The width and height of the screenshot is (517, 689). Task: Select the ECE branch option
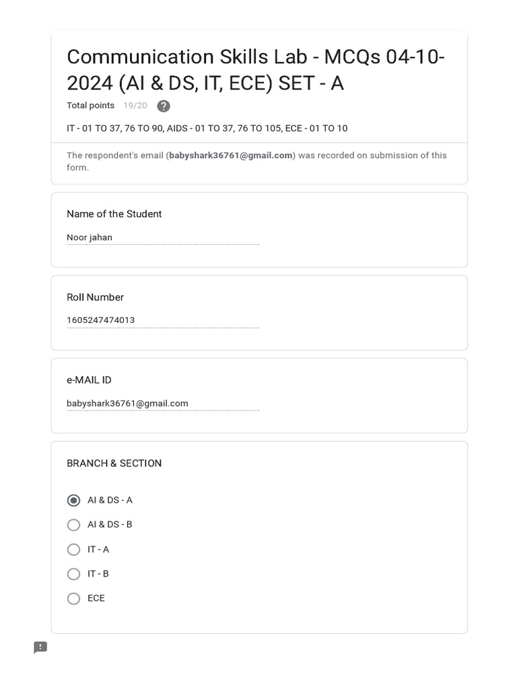74,598
